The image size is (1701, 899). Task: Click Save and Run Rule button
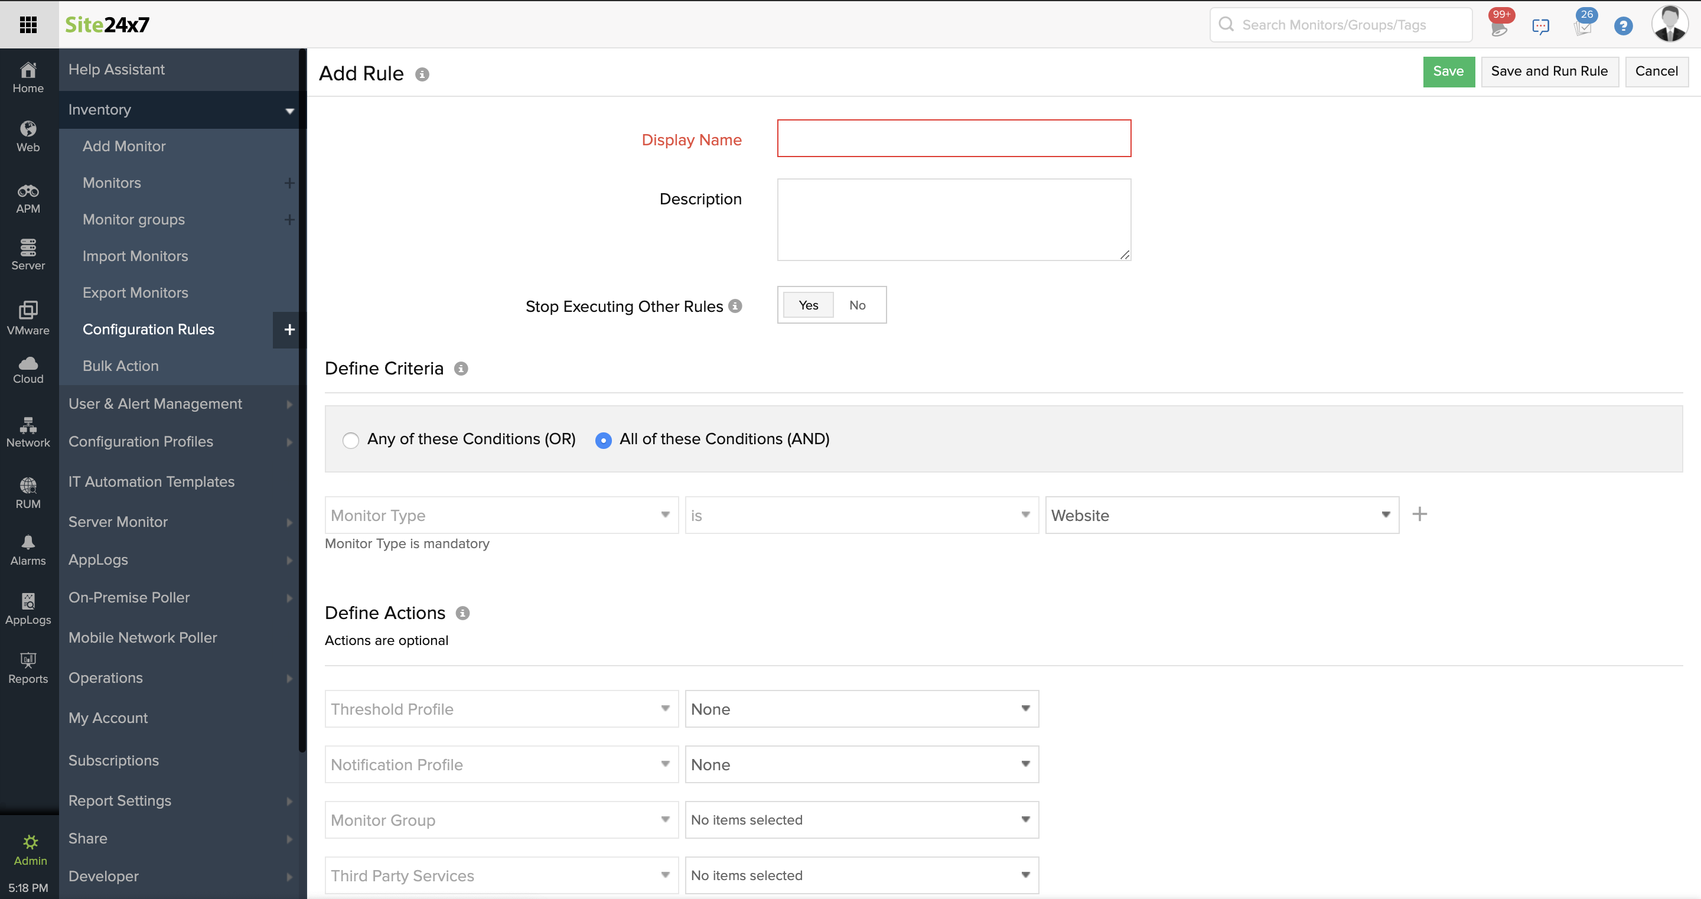1549,71
